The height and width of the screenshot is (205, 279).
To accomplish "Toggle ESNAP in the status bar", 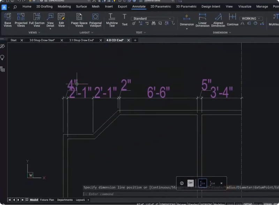I will (268, 204).
